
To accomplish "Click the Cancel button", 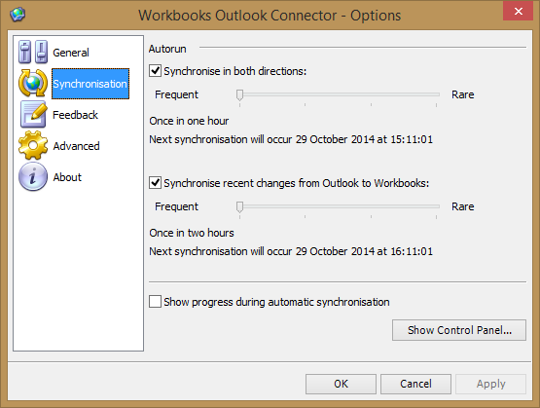I will pos(415,384).
